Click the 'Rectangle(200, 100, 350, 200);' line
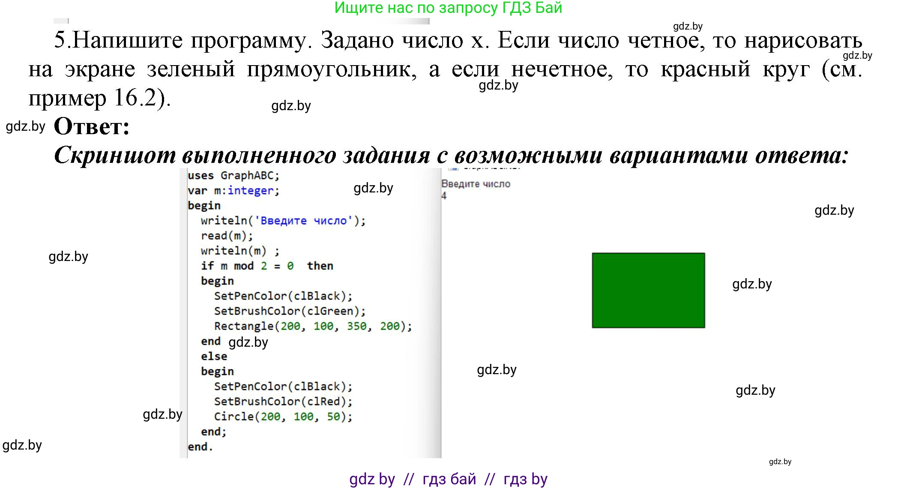 tap(313, 326)
